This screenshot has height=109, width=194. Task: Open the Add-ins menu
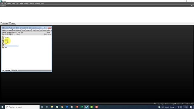click(32, 3)
